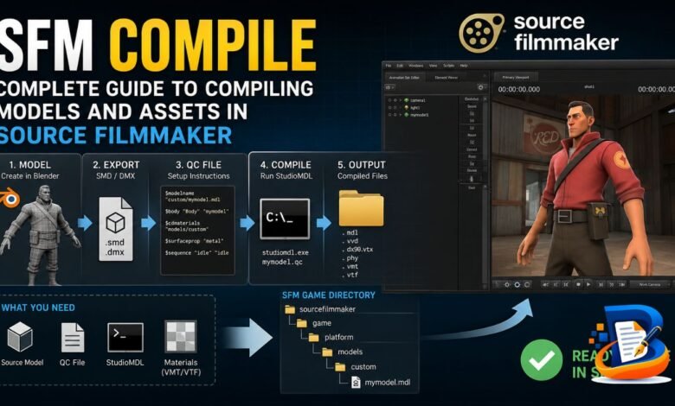The height and width of the screenshot is (406, 675).
Task: Click the shot1 label above the viewport
Action: coord(589,86)
